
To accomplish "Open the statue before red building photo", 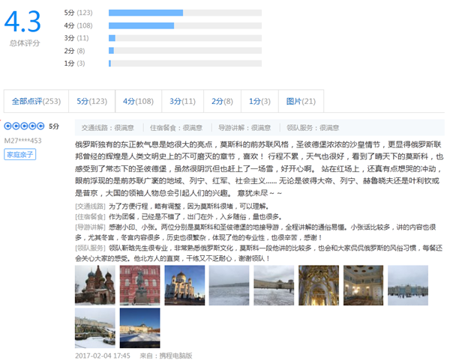I will [139, 284].
